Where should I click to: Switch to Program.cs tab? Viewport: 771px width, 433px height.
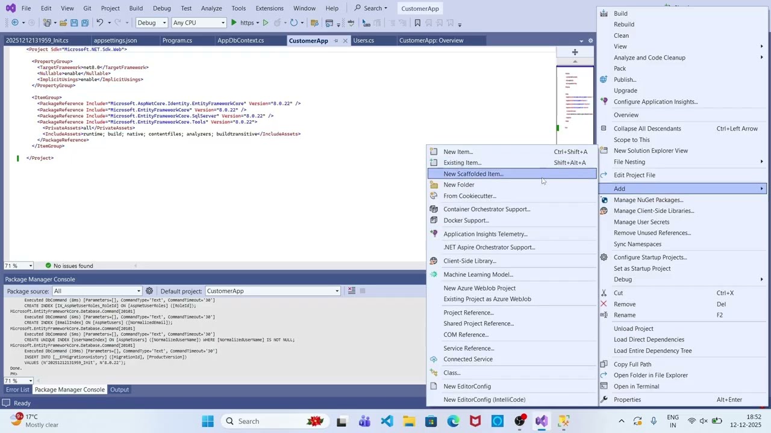coord(177,40)
